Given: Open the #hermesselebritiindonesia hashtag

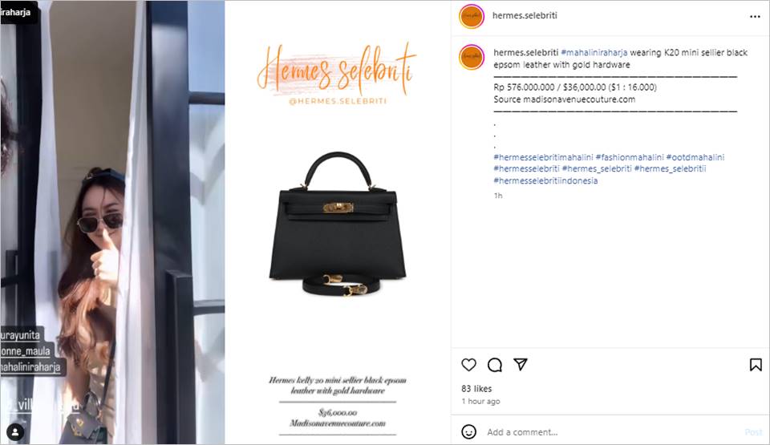Looking at the screenshot, I should click(x=545, y=180).
